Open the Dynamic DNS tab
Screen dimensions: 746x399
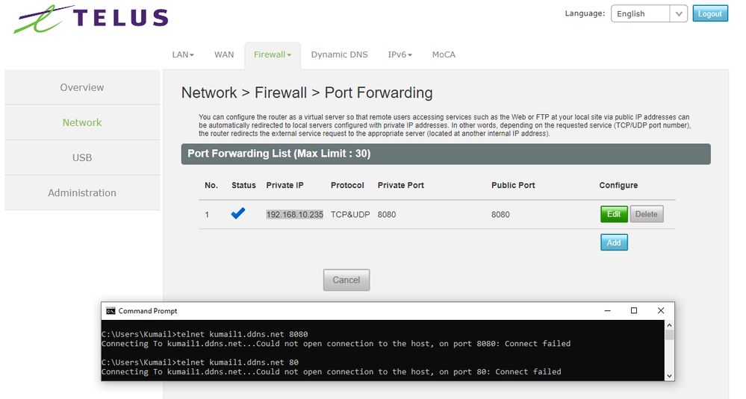[339, 54]
